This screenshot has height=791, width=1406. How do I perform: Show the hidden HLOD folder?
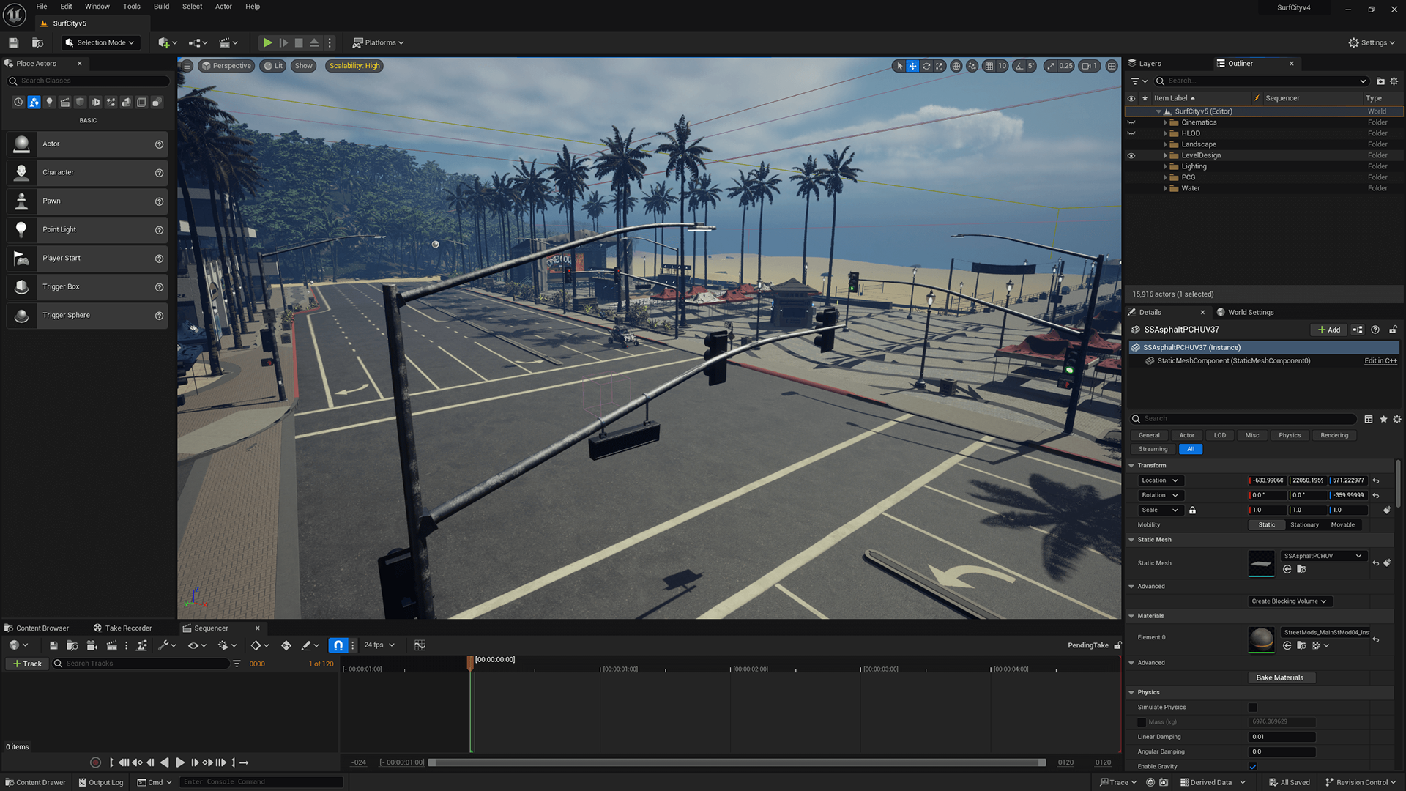(1131, 133)
